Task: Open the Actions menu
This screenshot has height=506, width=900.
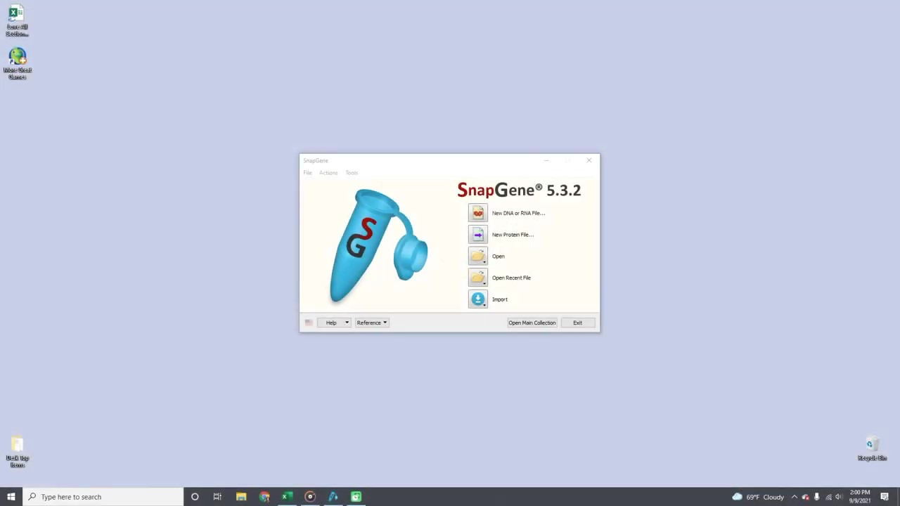Action: pyautogui.click(x=328, y=173)
